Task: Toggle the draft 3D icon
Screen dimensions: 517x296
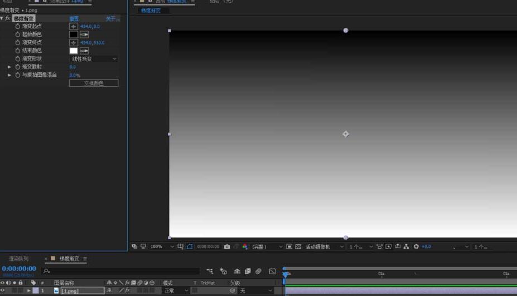Action: click(224, 272)
